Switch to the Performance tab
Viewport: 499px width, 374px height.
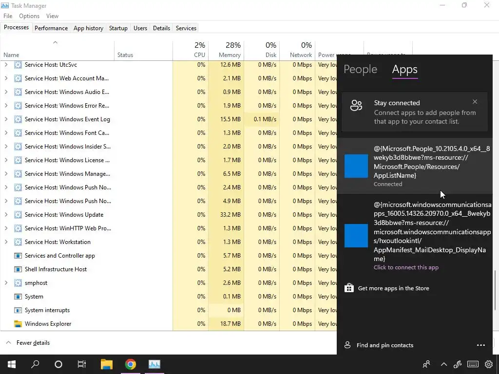[x=51, y=28]
